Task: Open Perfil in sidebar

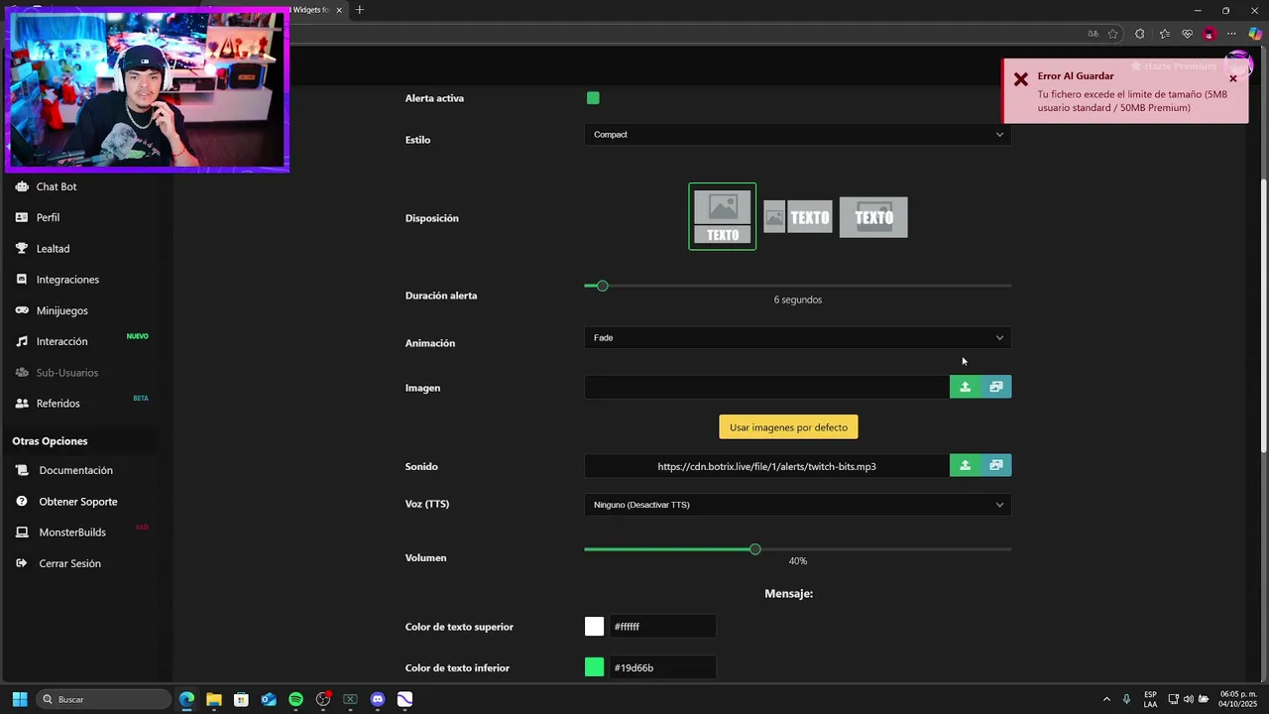Action: (48, 217)
